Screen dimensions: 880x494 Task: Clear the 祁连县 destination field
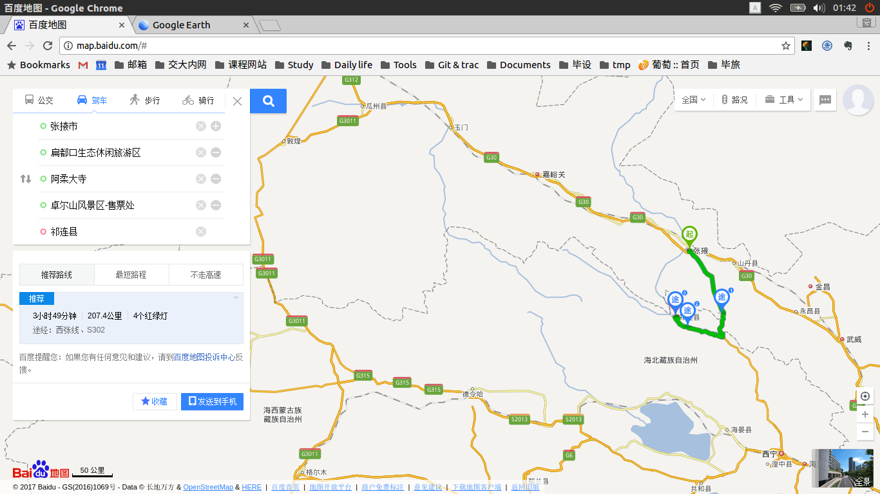point(201,232)
